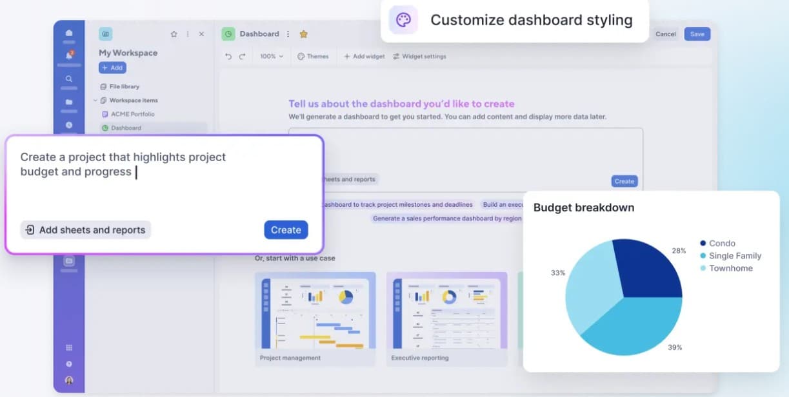
Task: Click Add widget in the toolbar
Action: point(364,57)
